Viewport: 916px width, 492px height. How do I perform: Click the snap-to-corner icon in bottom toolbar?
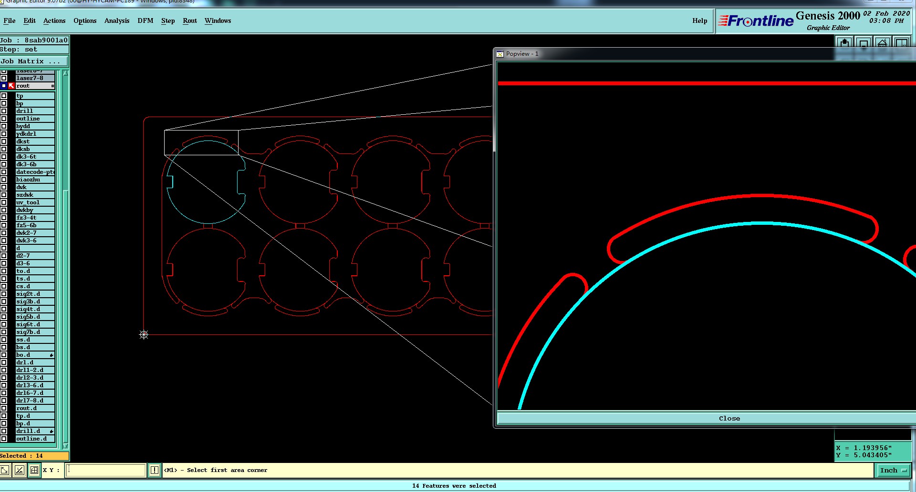pyautogui.click(x=5, y=471)
